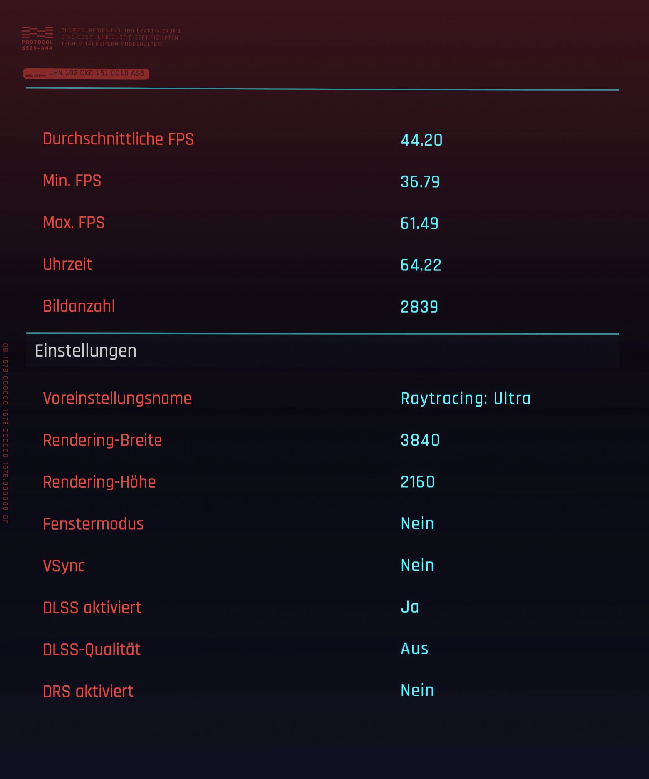Select the Raytracing: Ultra preset value
The image size is (649, 779).
click(x=466, y=399)
